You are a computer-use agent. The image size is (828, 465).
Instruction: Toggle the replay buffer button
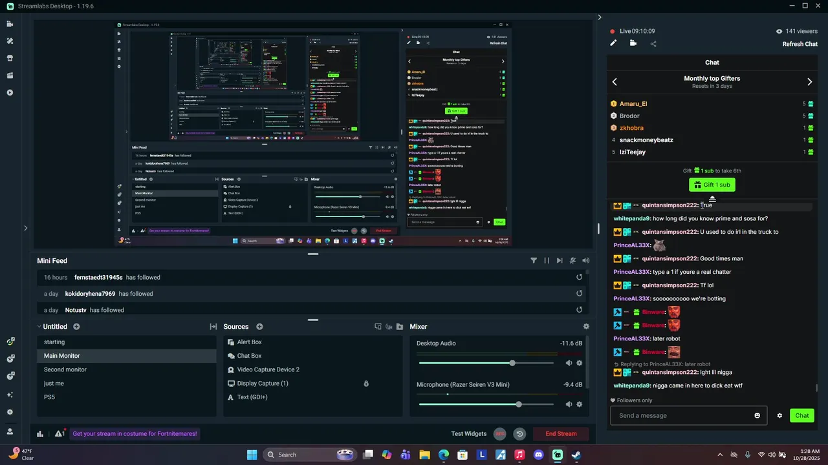[519, 434]
